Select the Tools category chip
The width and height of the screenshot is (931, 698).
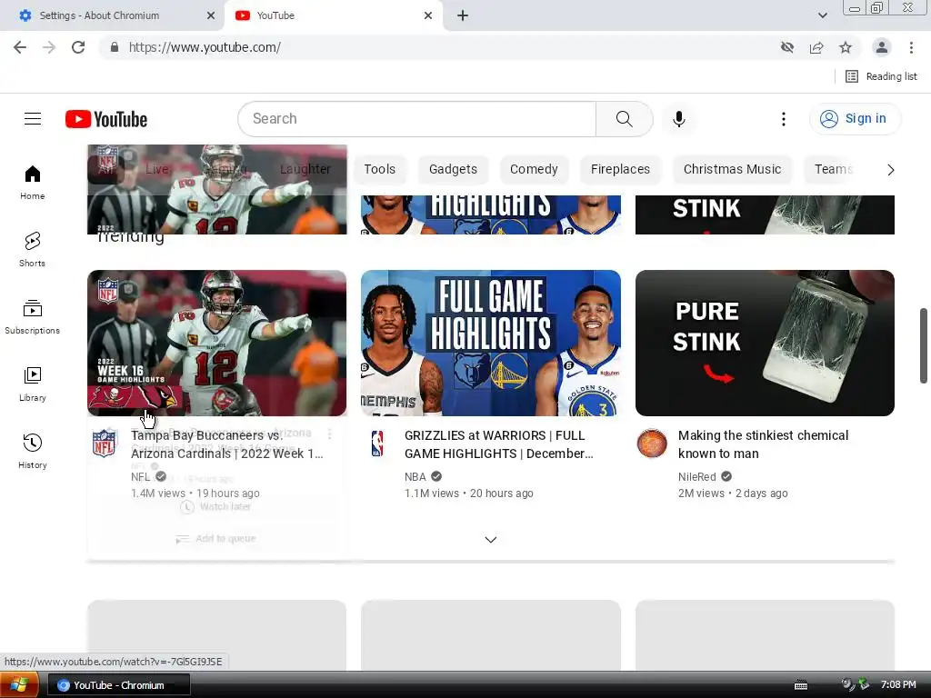click(x=379, y=169)
